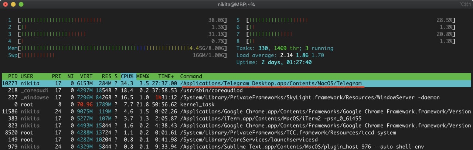The width and height of the screenshot is (473, 150).
Task: Click the Tasks count line
Action: click(x=285, y=48)
